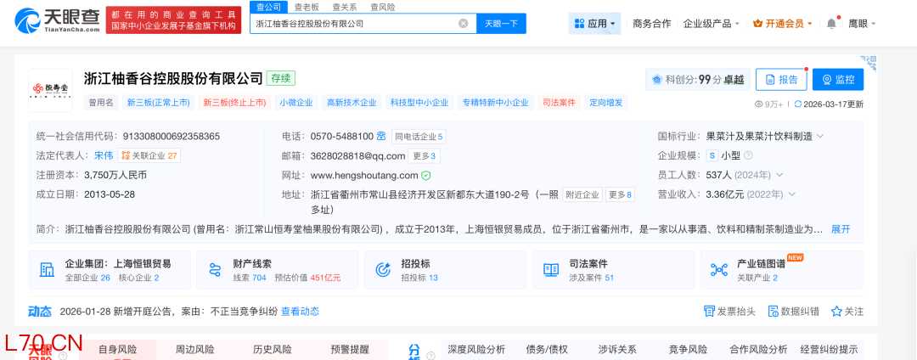
Task: Open the 产业链图谱 card
Action: point(782,270)
